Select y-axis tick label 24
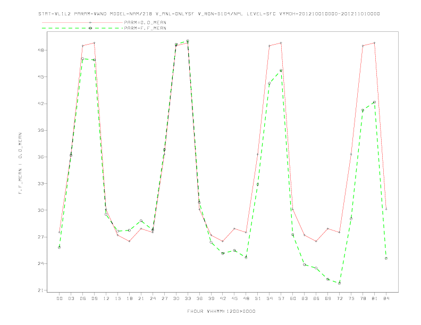This screenshot has height=325, width=421. [41, 263]
